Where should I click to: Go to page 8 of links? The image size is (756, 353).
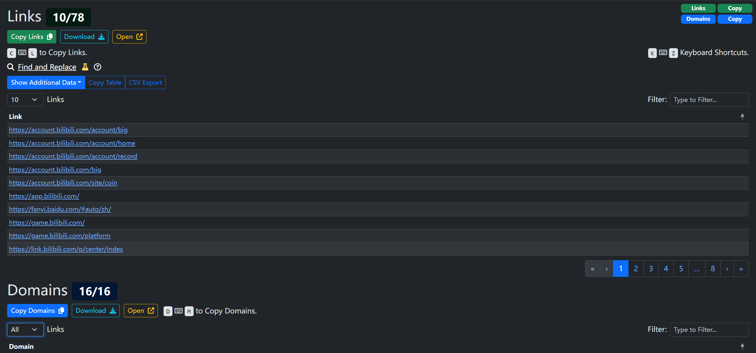[x=713, y=269]
